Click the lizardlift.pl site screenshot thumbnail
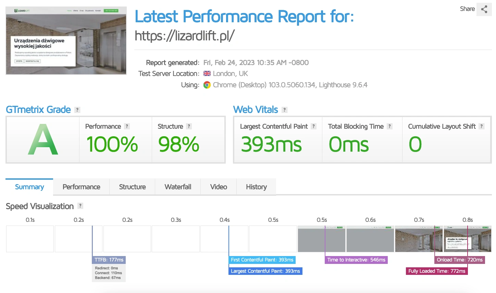The image size is (496, 293). point(66,40)
